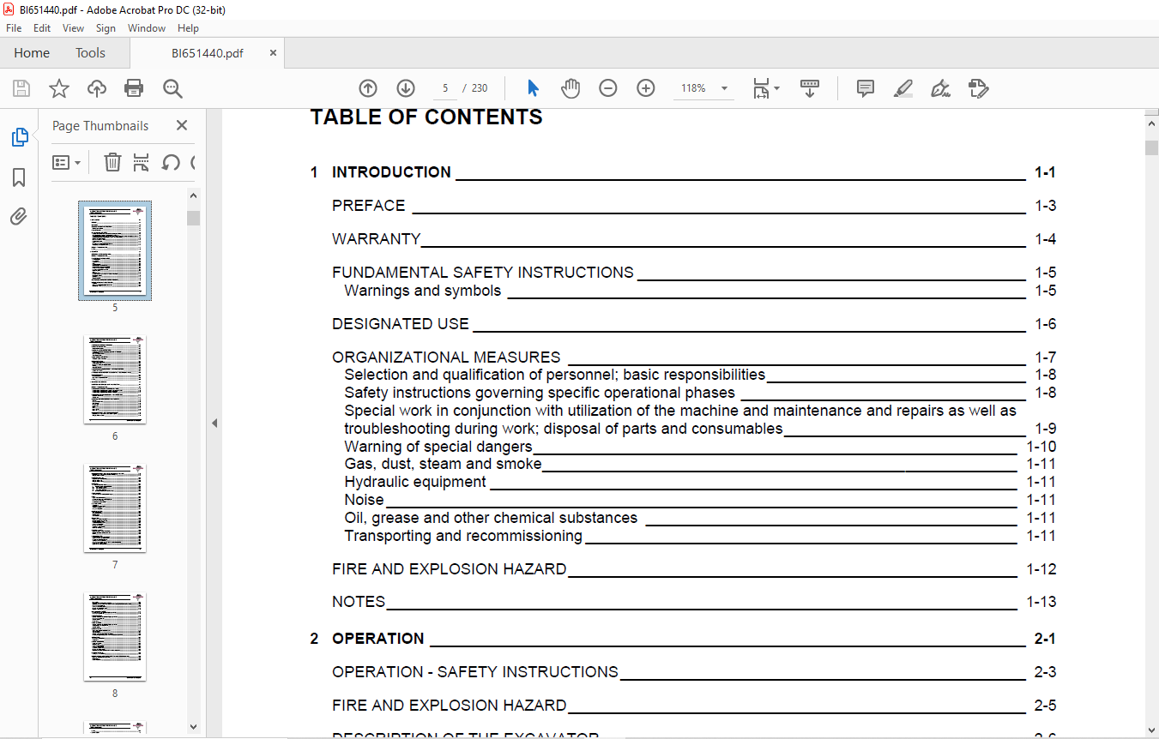The width and height of the screenshot is (1159, 739).
Task: Choose the Selection arrow tool
Action: [533, 88]
